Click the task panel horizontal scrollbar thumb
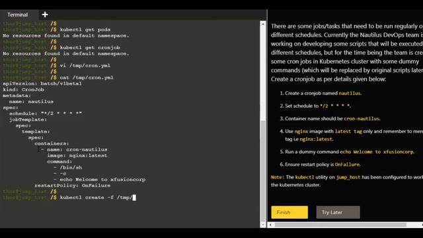This screenshot has width=423, height=238. pos(340,225)
